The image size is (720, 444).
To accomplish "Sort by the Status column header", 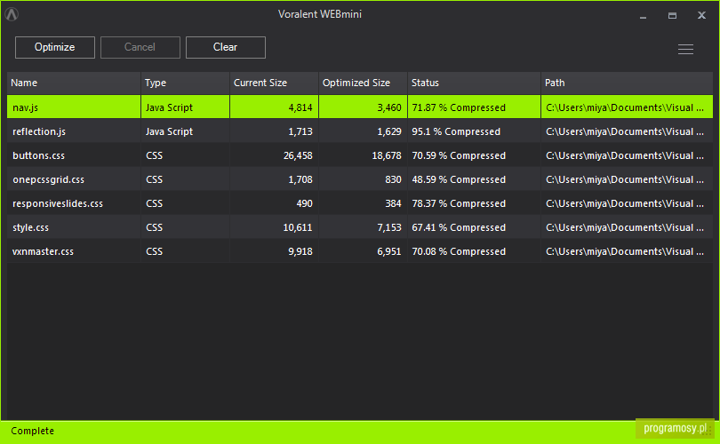I will pos(474,83).
